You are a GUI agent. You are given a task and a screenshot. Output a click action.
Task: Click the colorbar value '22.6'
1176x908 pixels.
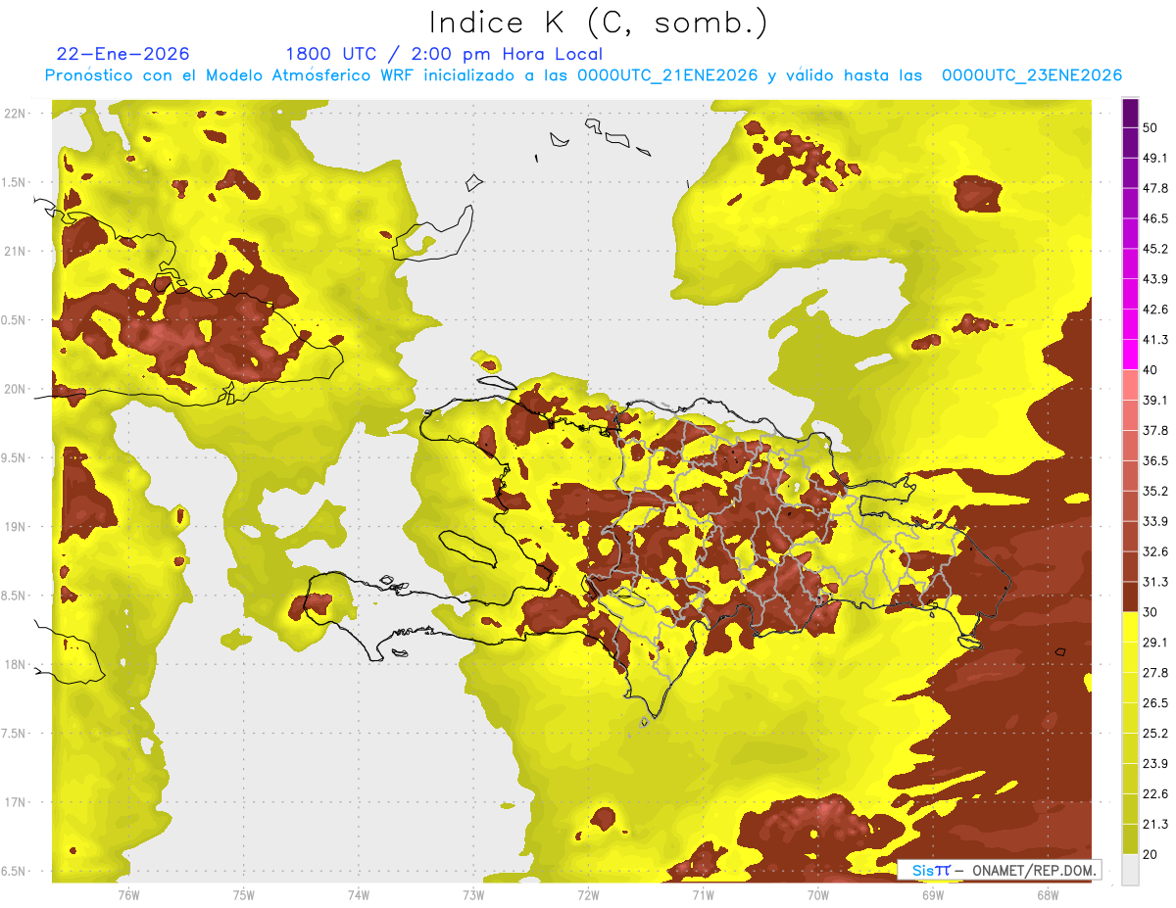point(1155,794)
